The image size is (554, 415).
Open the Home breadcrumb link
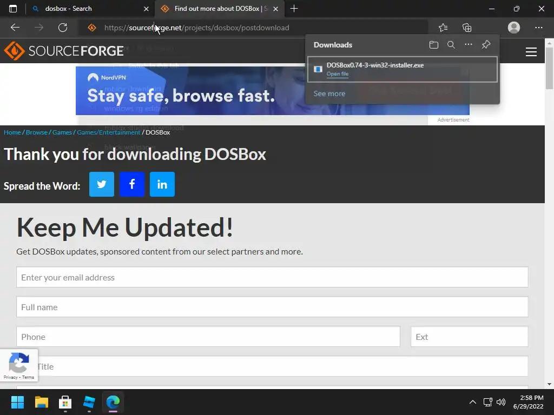(12, 132)
